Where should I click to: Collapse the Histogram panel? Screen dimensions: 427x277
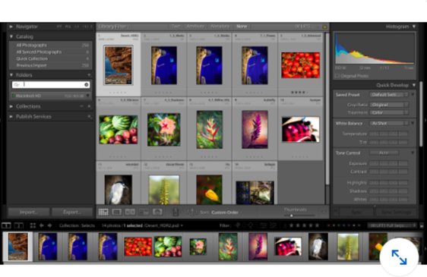click(x=414, y=27)
